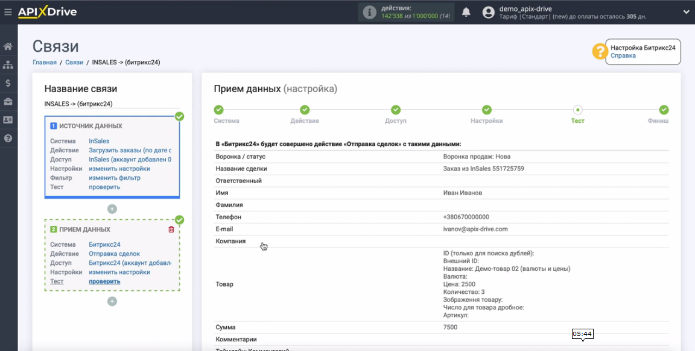This screenshot has height=351, width=695.
Task: Click the Ответственный row label
Action: (238, 181)
